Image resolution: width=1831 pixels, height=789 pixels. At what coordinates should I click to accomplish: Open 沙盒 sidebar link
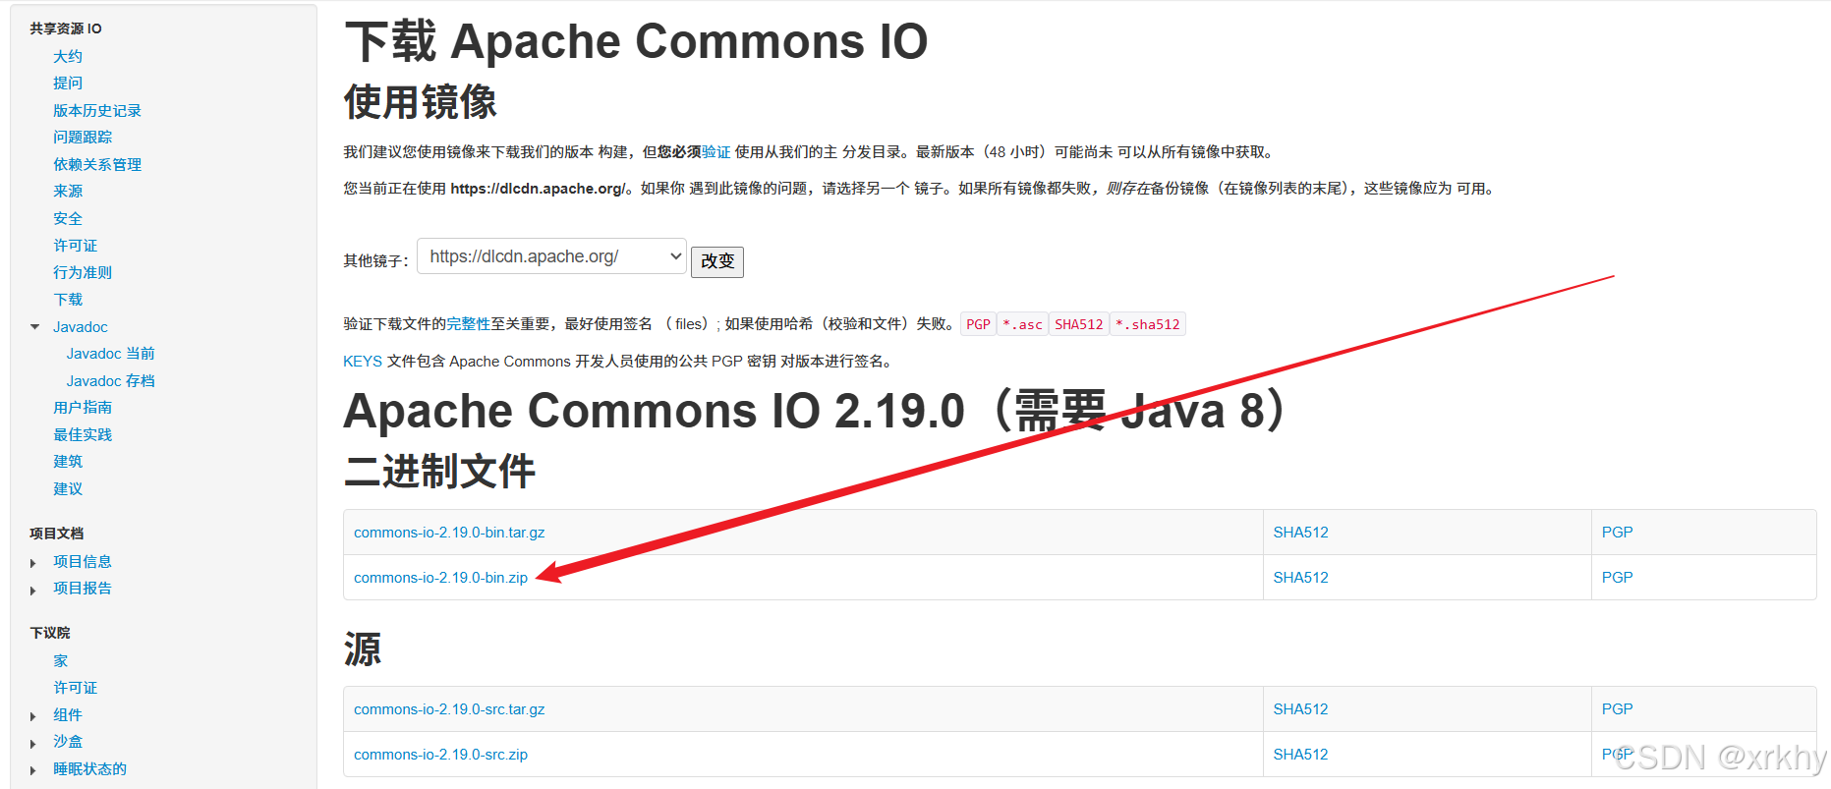click(x=68, y=742)
